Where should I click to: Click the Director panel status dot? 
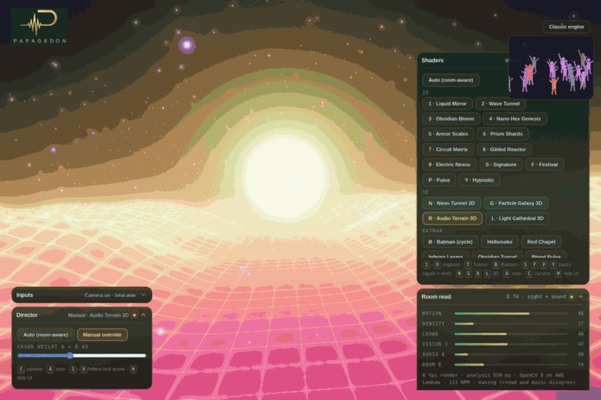pyautogui.click(x=134, y=315)
